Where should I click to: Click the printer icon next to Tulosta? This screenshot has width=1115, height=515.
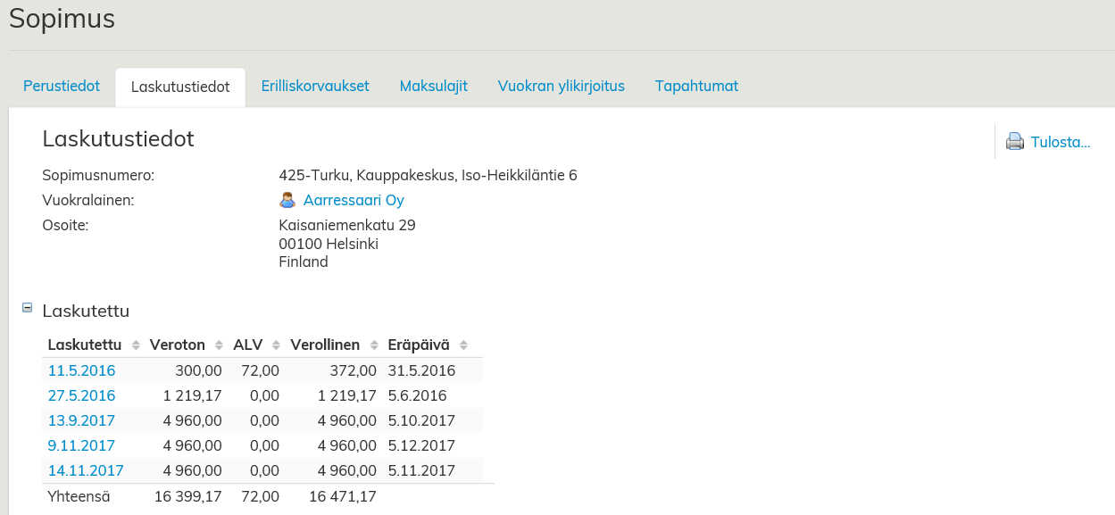(1015, 142)
